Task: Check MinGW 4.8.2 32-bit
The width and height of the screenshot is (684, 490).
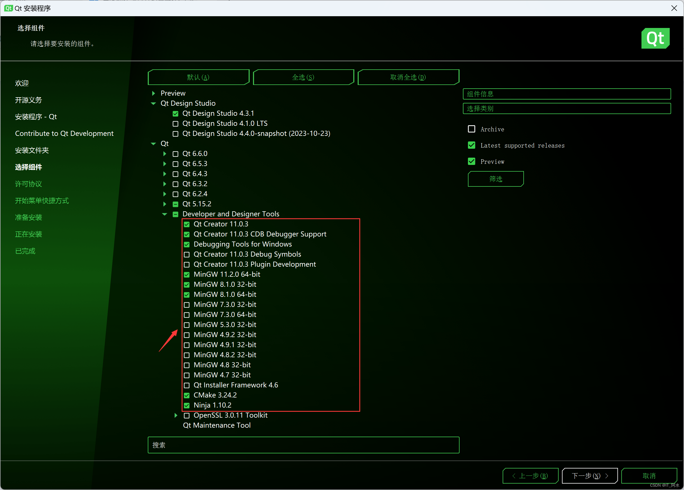Action: pos(187,355)
